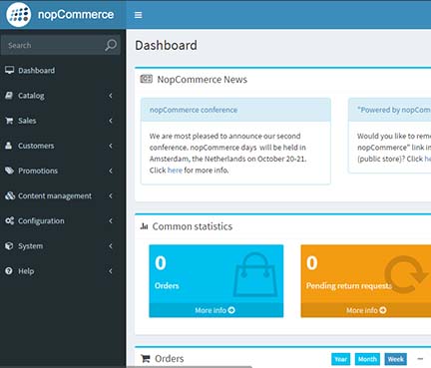Open the Catalog menu item

click(x=63, y=96)
